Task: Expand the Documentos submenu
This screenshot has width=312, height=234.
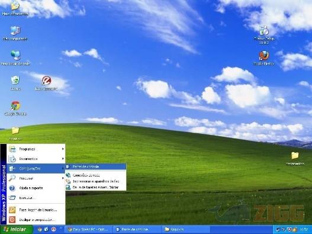Action: [x=36, y=159]
